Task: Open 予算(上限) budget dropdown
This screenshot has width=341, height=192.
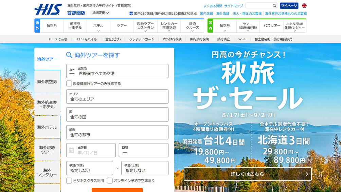Action: [145, 168]
